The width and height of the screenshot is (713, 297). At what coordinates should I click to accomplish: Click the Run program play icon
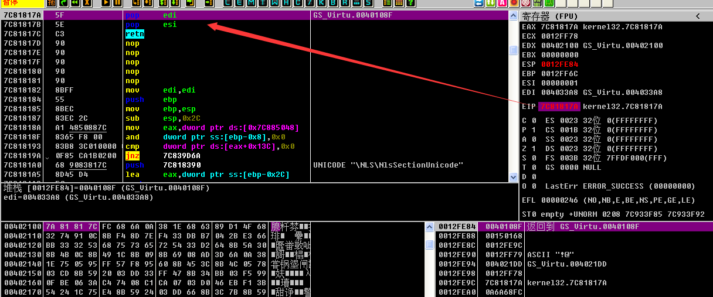coord(106,4)
